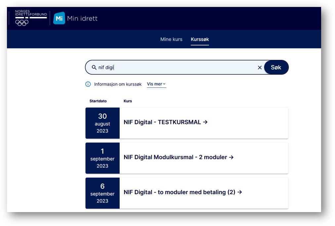Click the info icon beside Informasjon om kurssøk
Screen dimensions: 335x226
(88, 84)
